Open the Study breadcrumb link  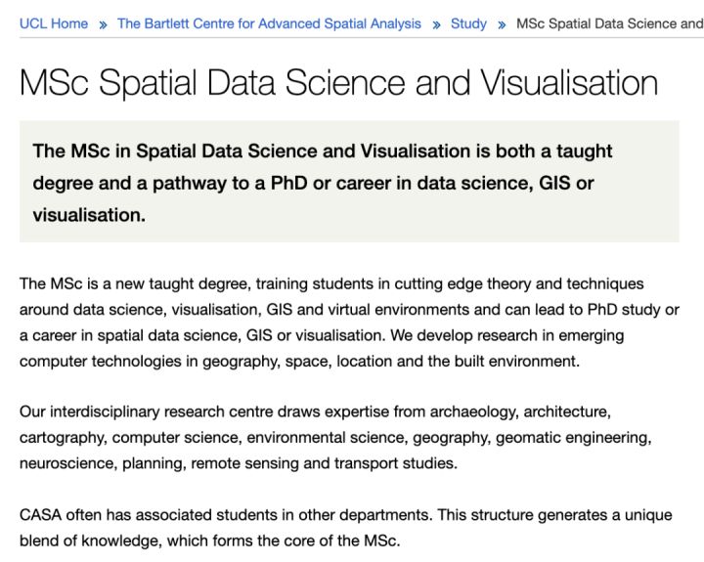[468, 23]
